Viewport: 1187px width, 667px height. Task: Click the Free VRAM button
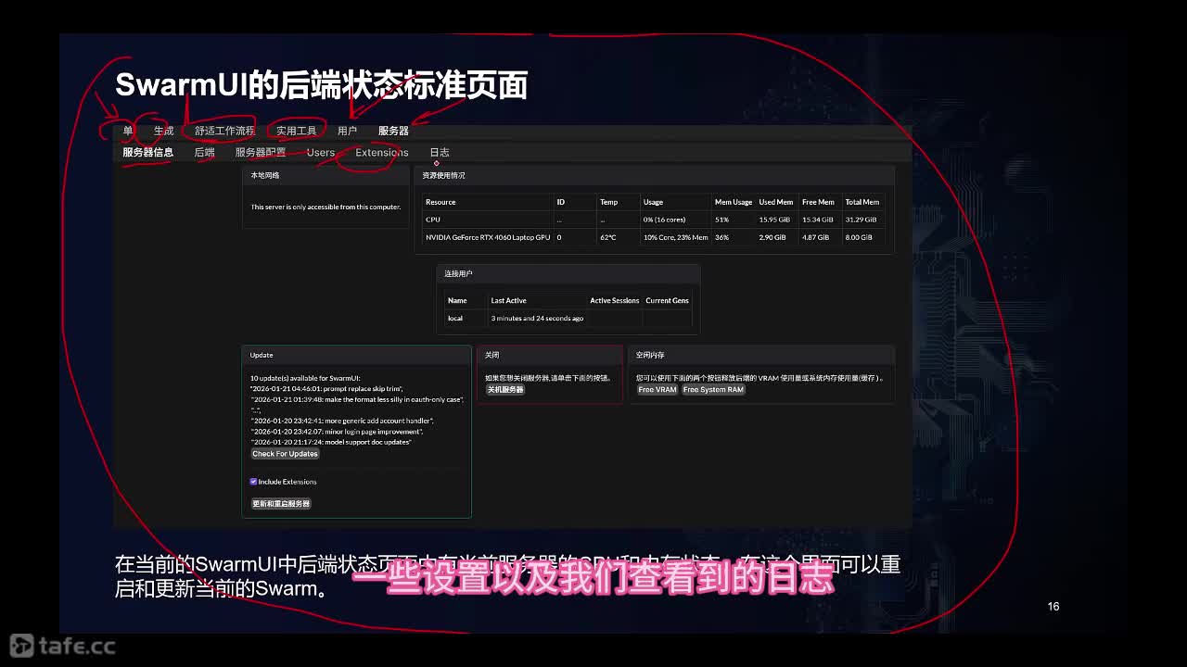657,390
